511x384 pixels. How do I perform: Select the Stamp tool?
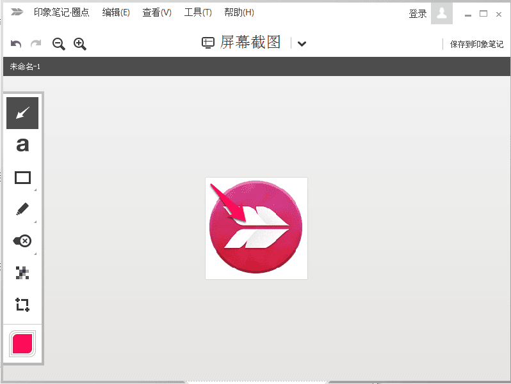[x=22, y=241]
